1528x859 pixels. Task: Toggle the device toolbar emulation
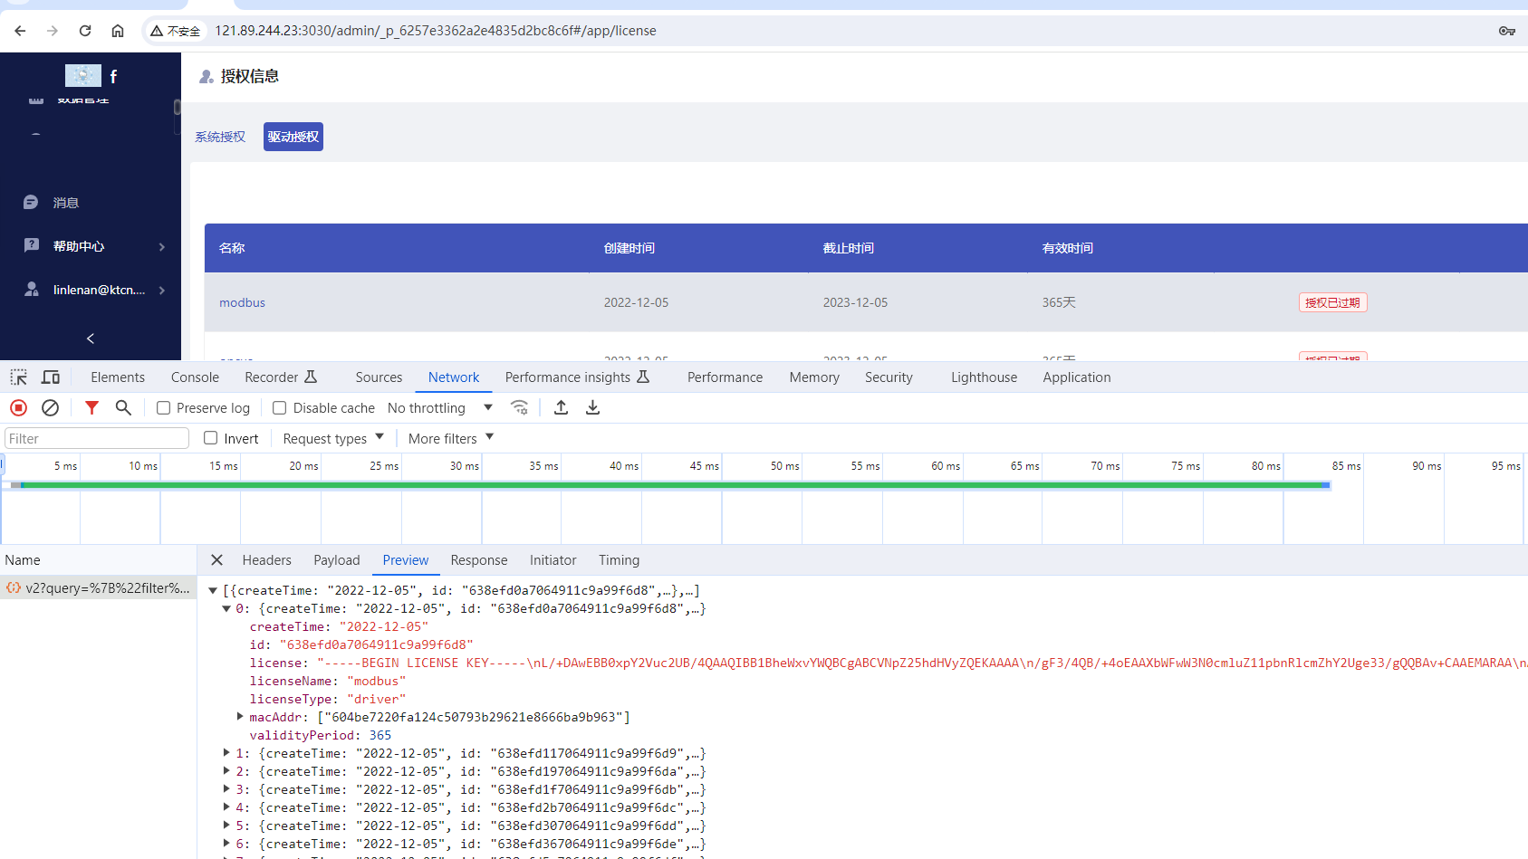coord(51,377)
